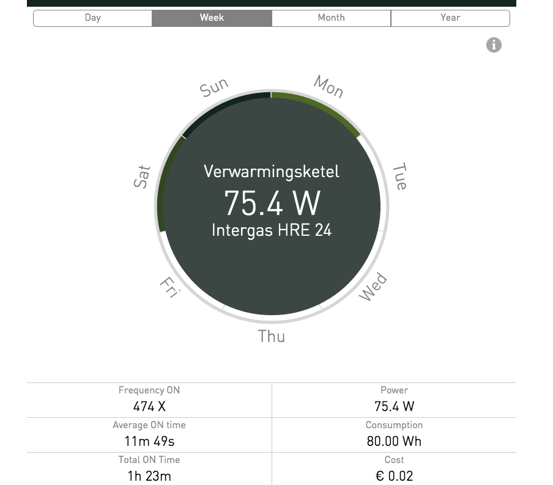Image resolution: width=553 pixels, height=485 pixels.
Task: Select the Week tab
Action: click(212, 18)
